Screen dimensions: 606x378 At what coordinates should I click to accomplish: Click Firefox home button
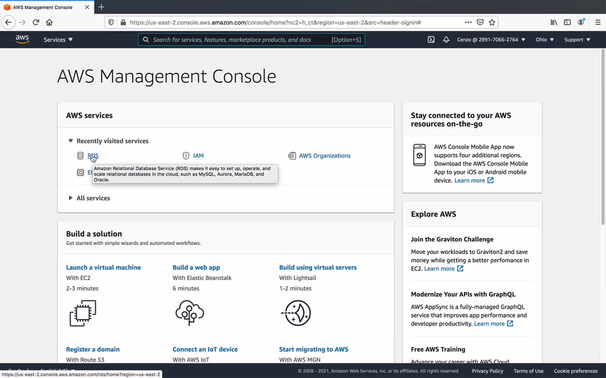pyautogui.click(x=49, y=23)
